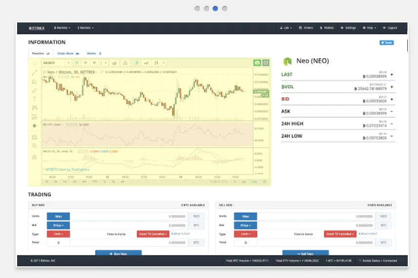Switch to the Order Book tab
This screenshot has height=278, width=418.
(x=68, y=54)
